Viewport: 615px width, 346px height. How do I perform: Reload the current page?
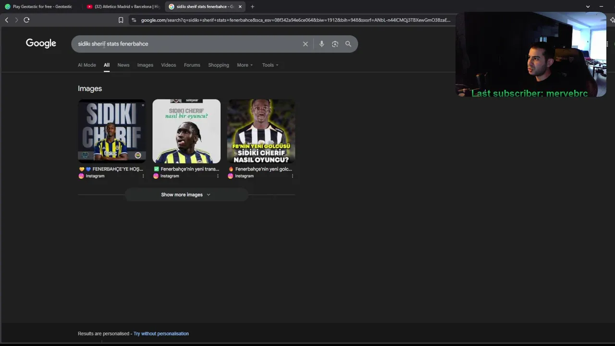pos(26,20)
